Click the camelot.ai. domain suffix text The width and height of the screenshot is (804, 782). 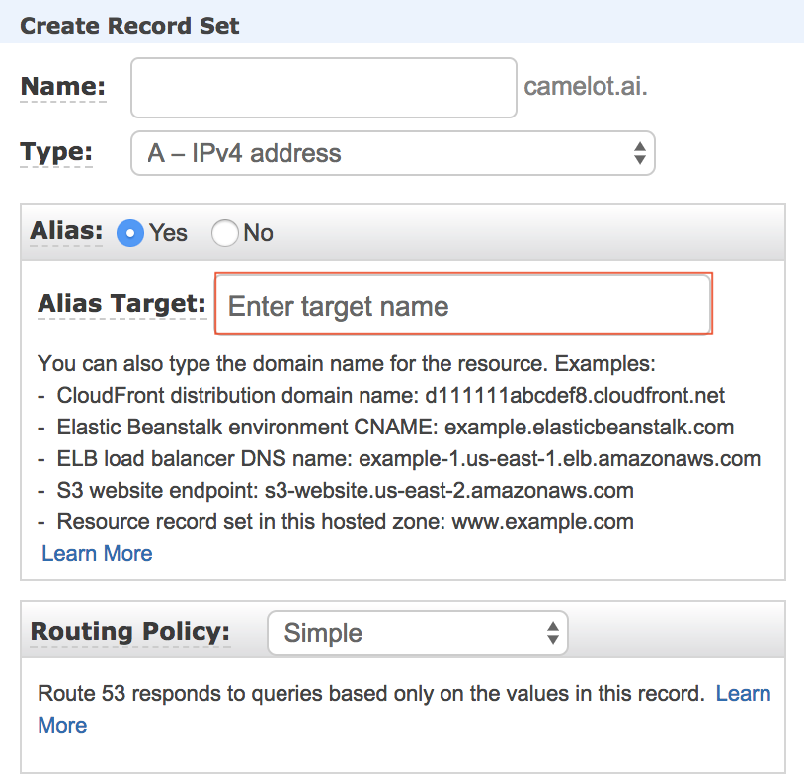pos(586,87)
